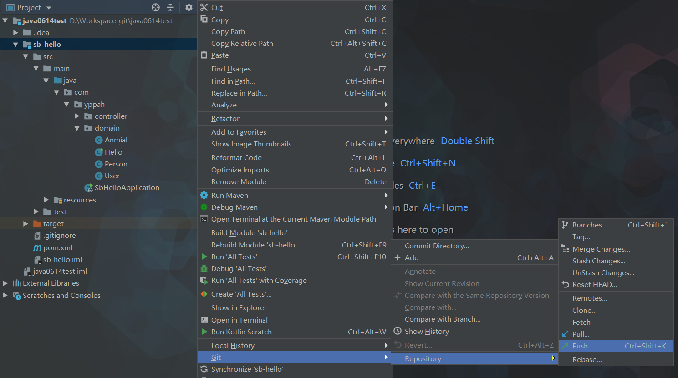The width and height of the screenshot is (678, 378).
Task: Click the collapse all icon in Project panel
Action: (x=170, y=7)
